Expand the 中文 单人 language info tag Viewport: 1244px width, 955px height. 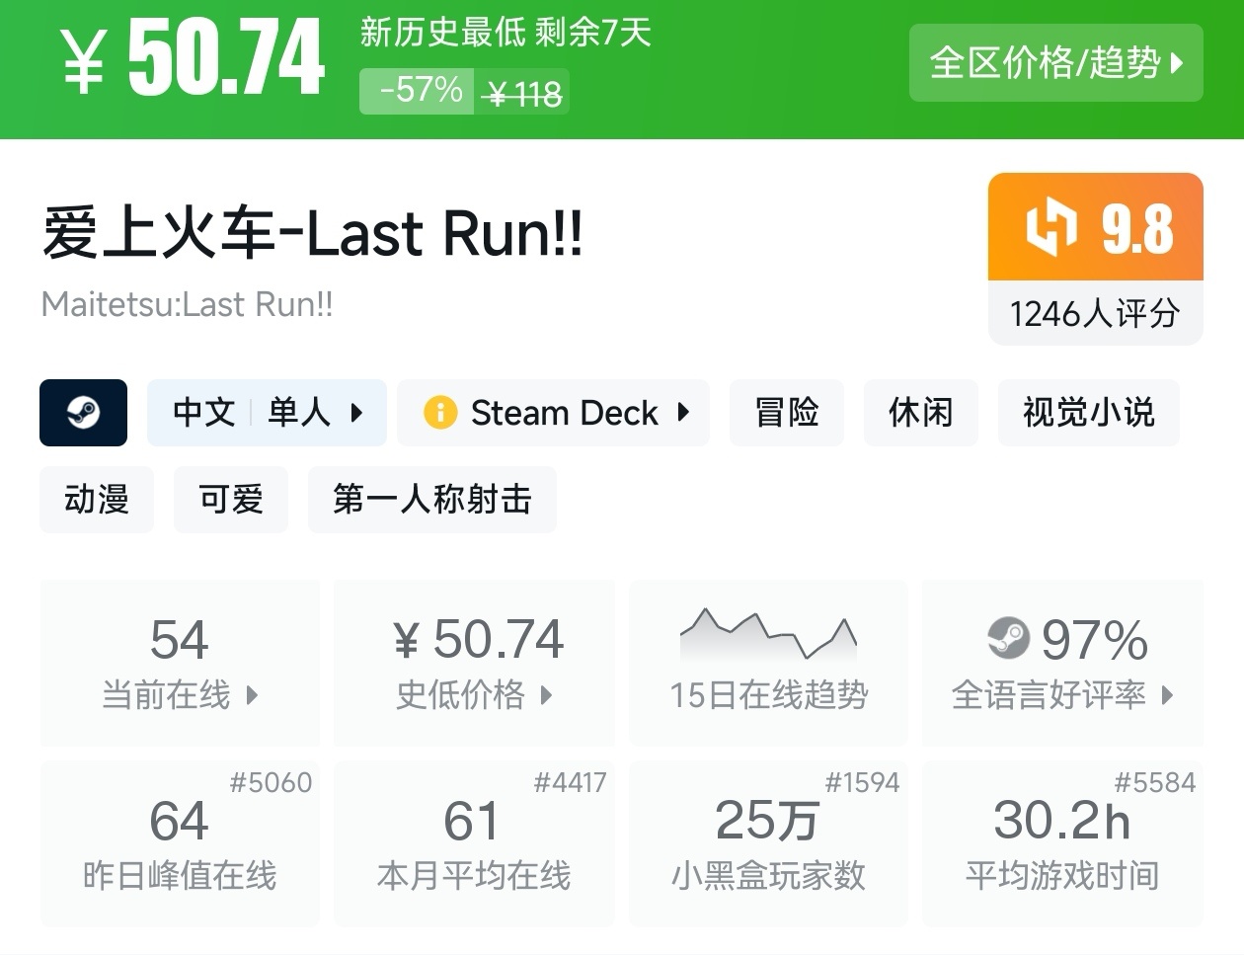pos(267,413)
